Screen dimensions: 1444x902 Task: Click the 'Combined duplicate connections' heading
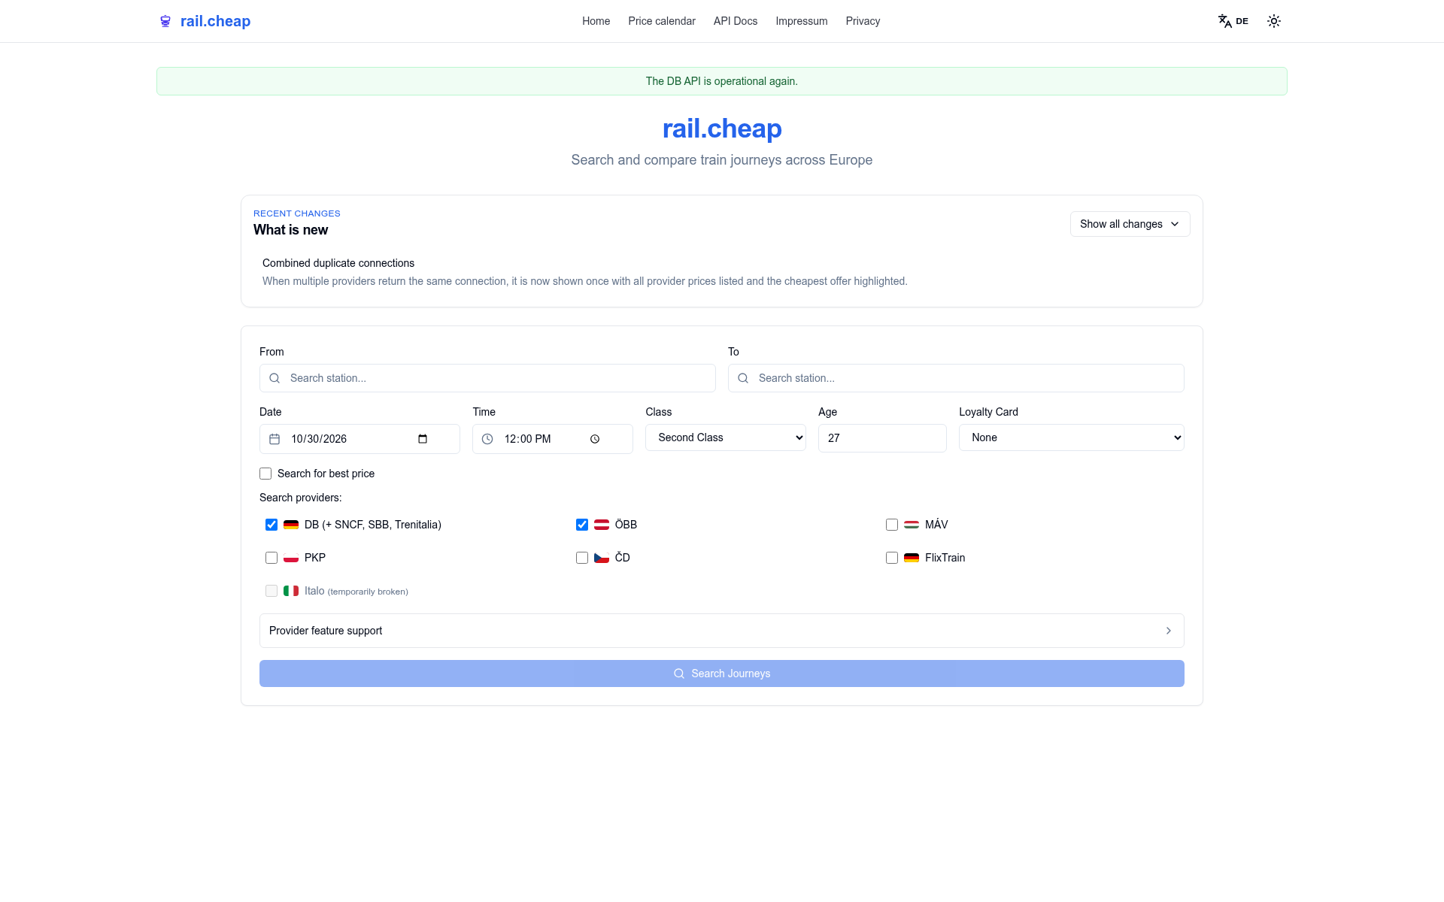click(x=338, y=263)
